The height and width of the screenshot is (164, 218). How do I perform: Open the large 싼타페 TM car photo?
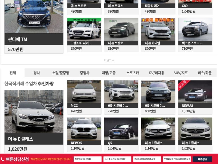coord(34,17)
